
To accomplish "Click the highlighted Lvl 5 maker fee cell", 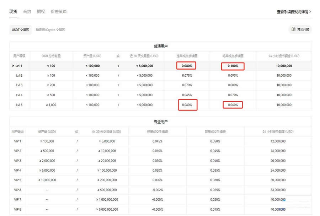I will pyautogui.click(x=187, y=105).
